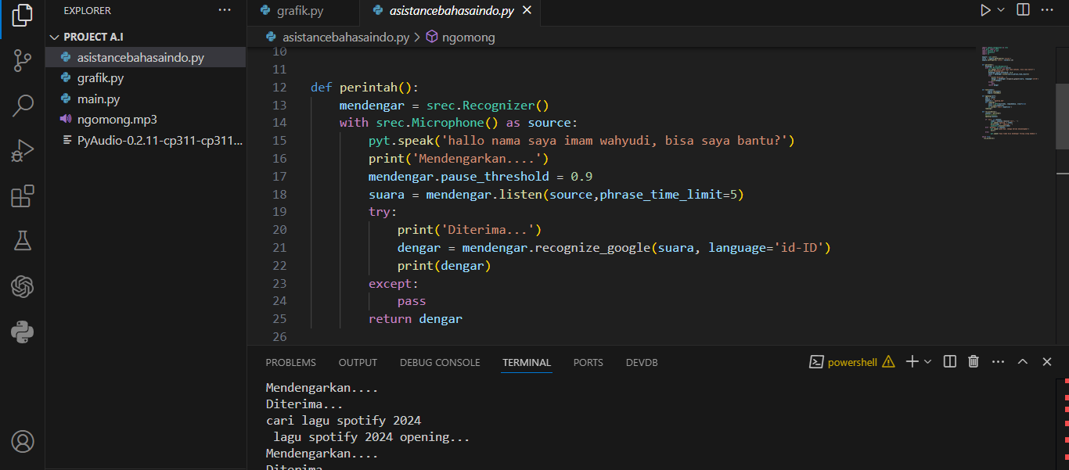Open the run options dropdown arrow
This screenshot has width=1069, height=470.
(1001, 10)
